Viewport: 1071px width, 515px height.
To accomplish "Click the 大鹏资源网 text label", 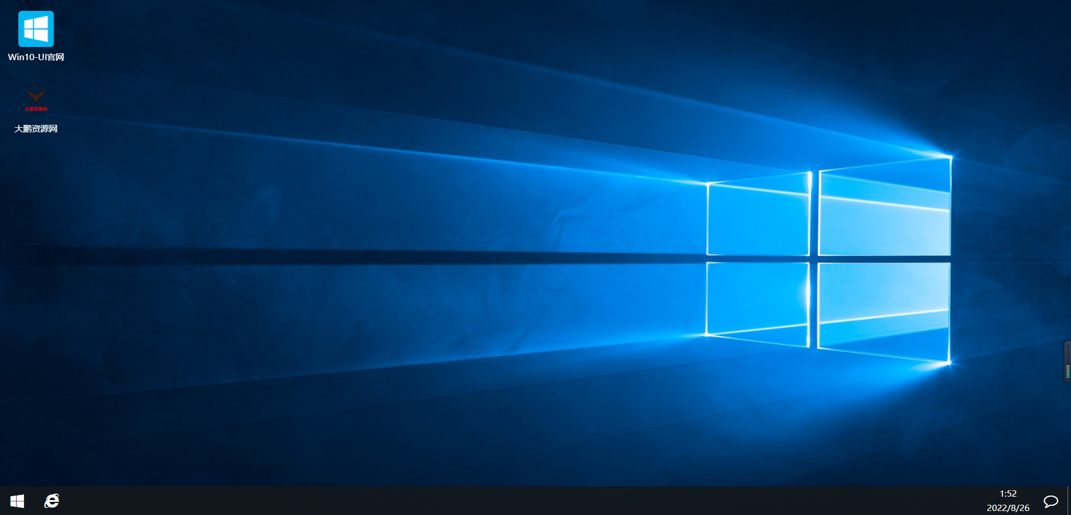I will coord(36,129).
